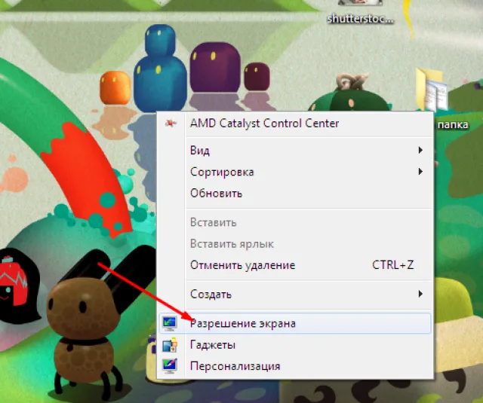The height and width of the screenshot is (403, 483).
Task: Expand the Создать submenu arrow
Action: (x=420, y=294)
